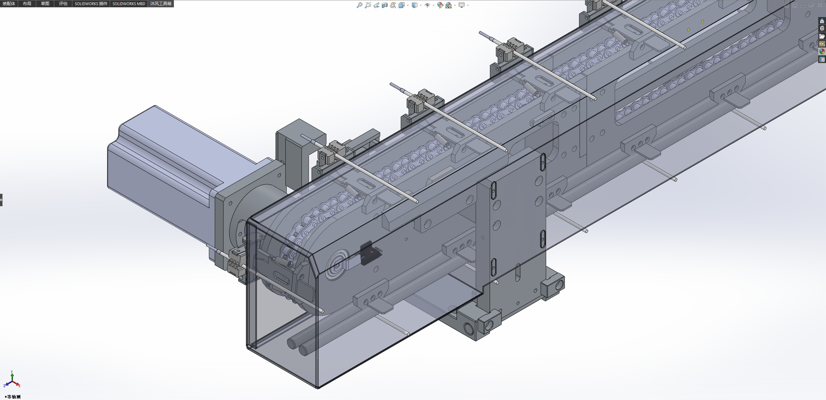Expand Display Style dropdown arrow
The height and width of the screenshot is (400, 826).
(x=421, y=5)
